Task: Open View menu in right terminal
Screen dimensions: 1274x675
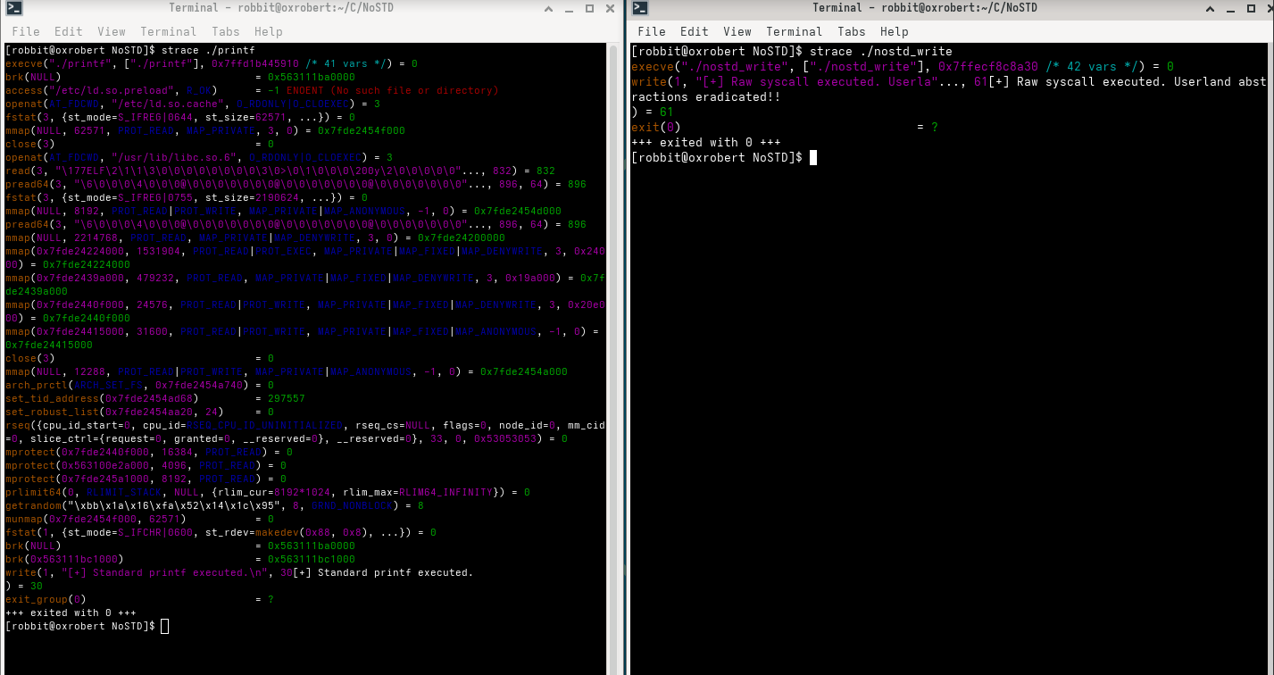Action: pos(737,31)
